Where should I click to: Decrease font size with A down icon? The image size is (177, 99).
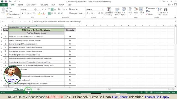45,9
